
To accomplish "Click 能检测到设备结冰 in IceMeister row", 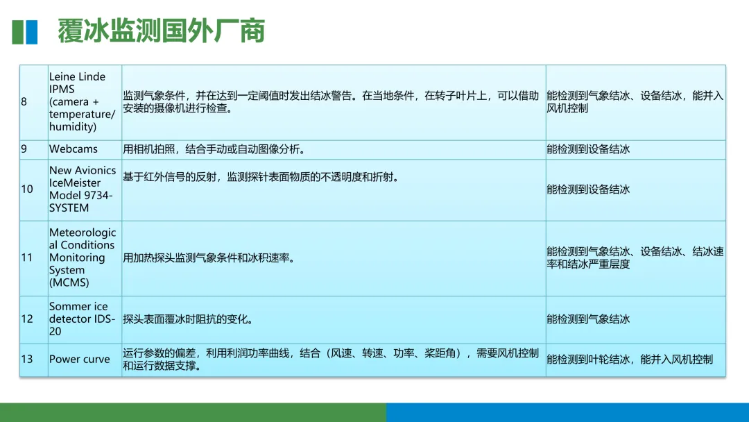I will (x=588, y=189).
